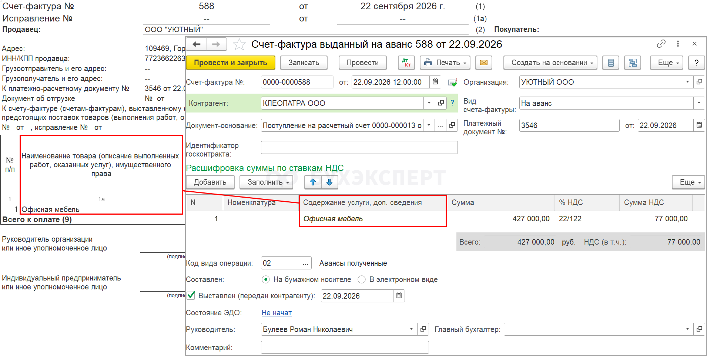This screenshot has width=707, height=356.
Task: Add document to favorites with star icon
Action: [x=239, y=44]
